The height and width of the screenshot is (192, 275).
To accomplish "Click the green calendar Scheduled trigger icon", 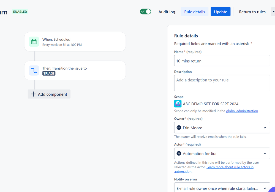I will click(34, 42).
